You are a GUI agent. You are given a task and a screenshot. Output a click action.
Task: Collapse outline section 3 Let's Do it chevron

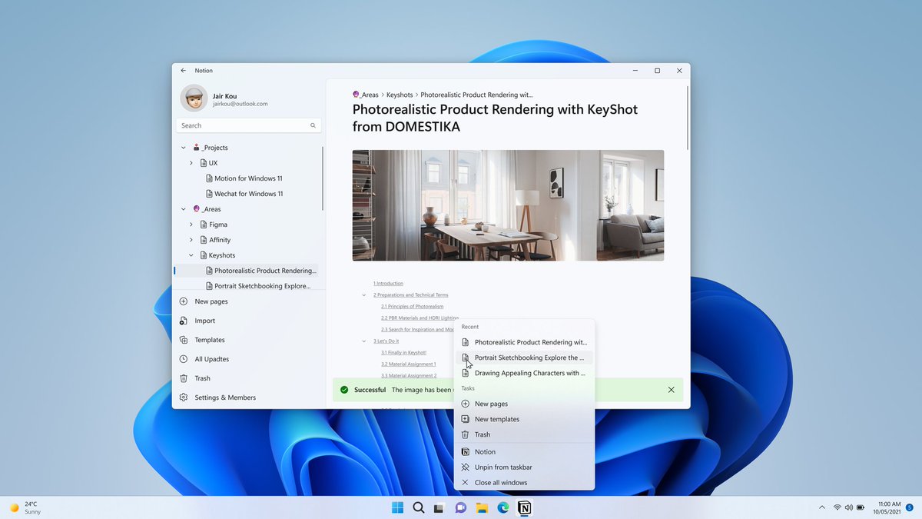[364, 341]
